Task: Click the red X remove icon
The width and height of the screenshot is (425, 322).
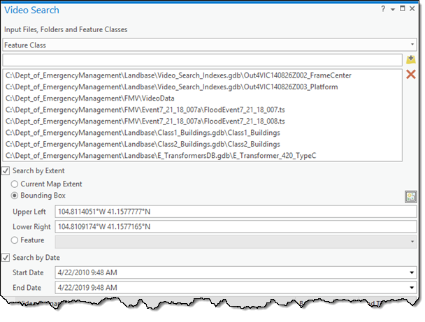Action: [x=411, y=75]
